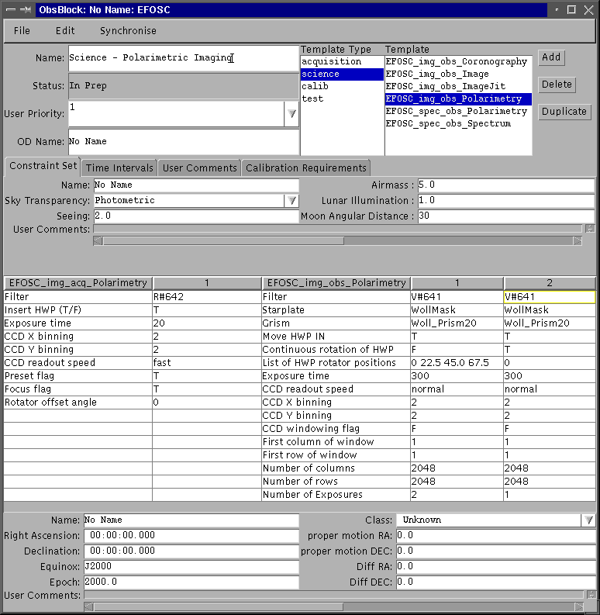Maximize the ObsBlock window
Screen dimensions: 600x615
point(571,10)
